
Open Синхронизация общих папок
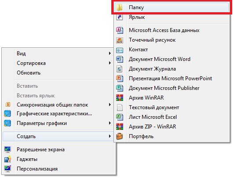coord(58,105)
